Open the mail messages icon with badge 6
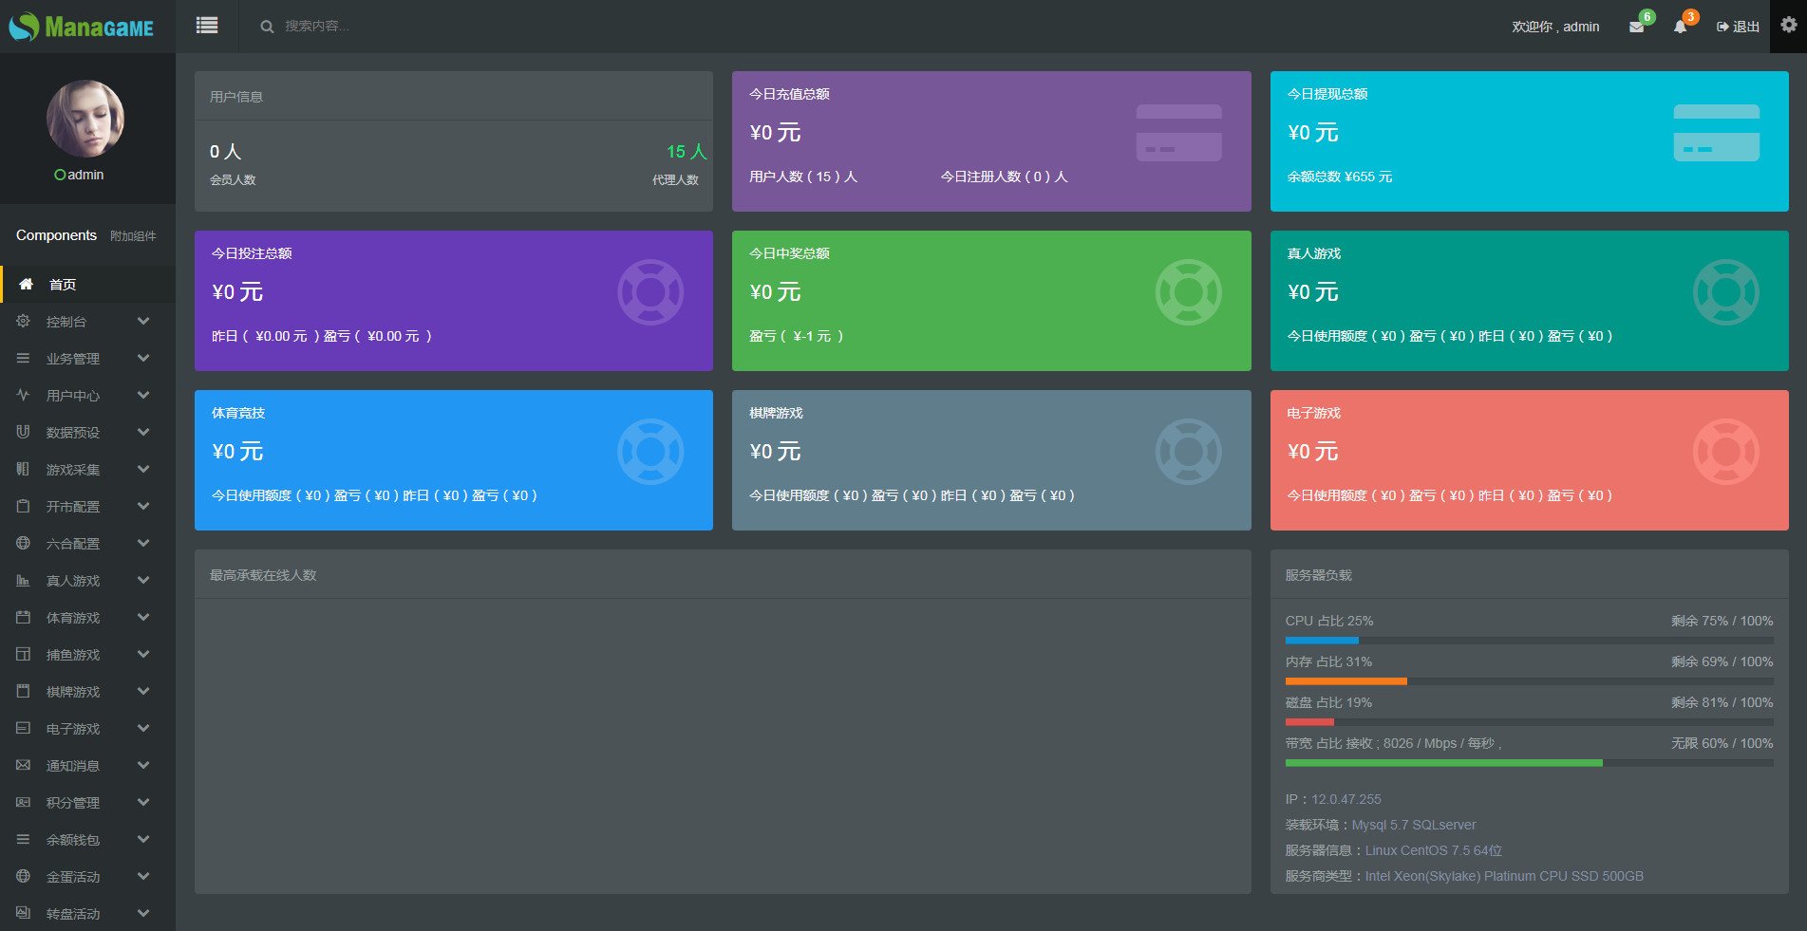This screenshot has height=931, width=1807. point(1636,27)
